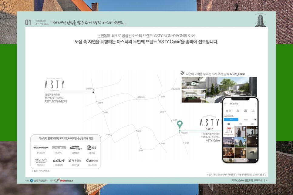Click the Shinhan Asset Trust logo in the footer
The height and width of the screenshot is (195, 293).
[39, 181]
